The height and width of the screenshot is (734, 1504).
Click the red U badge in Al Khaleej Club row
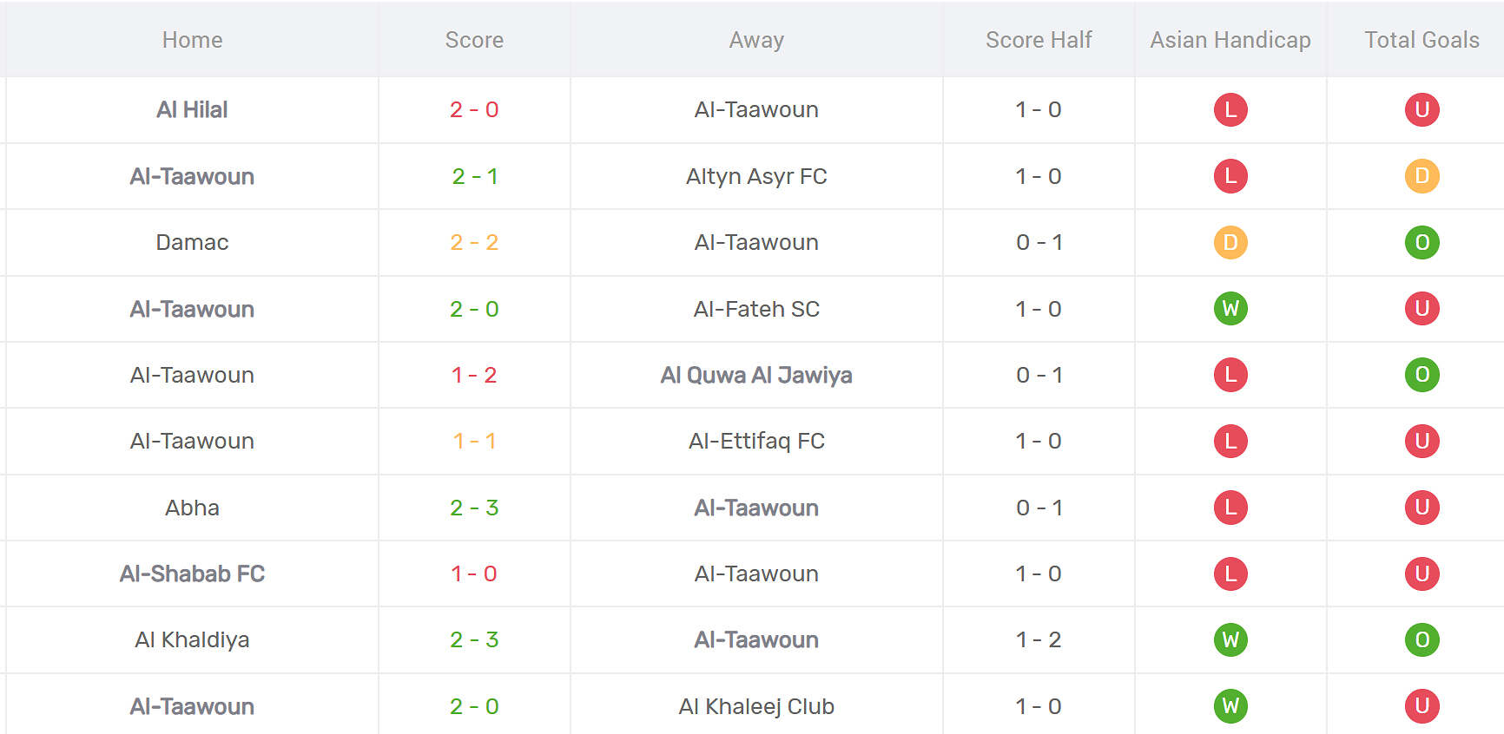1422,706
